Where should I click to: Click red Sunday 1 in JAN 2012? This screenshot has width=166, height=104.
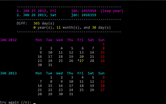click(104, 44)
